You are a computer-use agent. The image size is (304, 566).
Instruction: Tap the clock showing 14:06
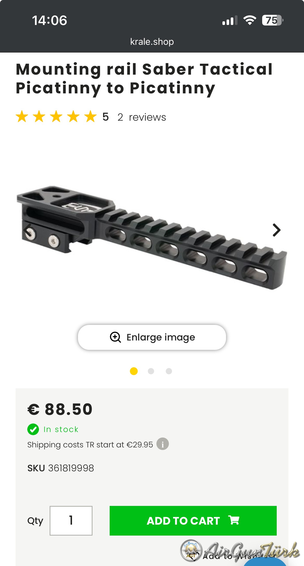point(49,20)
